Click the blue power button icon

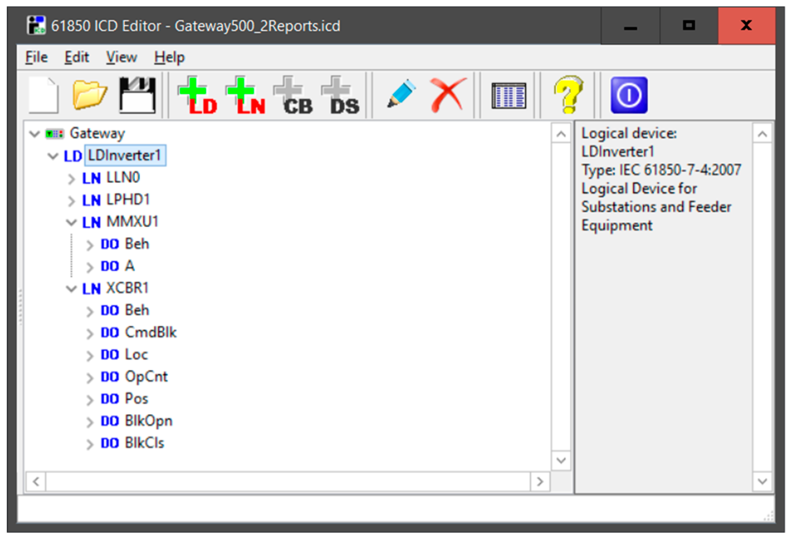tap(629, 95)
